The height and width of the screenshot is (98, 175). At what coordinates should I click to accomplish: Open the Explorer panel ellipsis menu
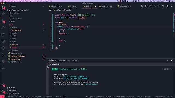[43, 7]
